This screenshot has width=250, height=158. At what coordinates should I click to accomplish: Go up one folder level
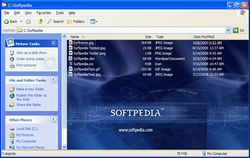pyautogui.click(x=40, y=22)
